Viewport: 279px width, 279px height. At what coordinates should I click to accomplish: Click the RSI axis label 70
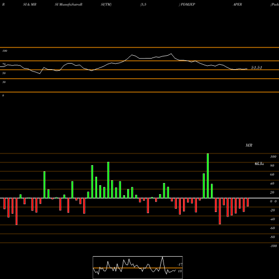tap(4, 64)
